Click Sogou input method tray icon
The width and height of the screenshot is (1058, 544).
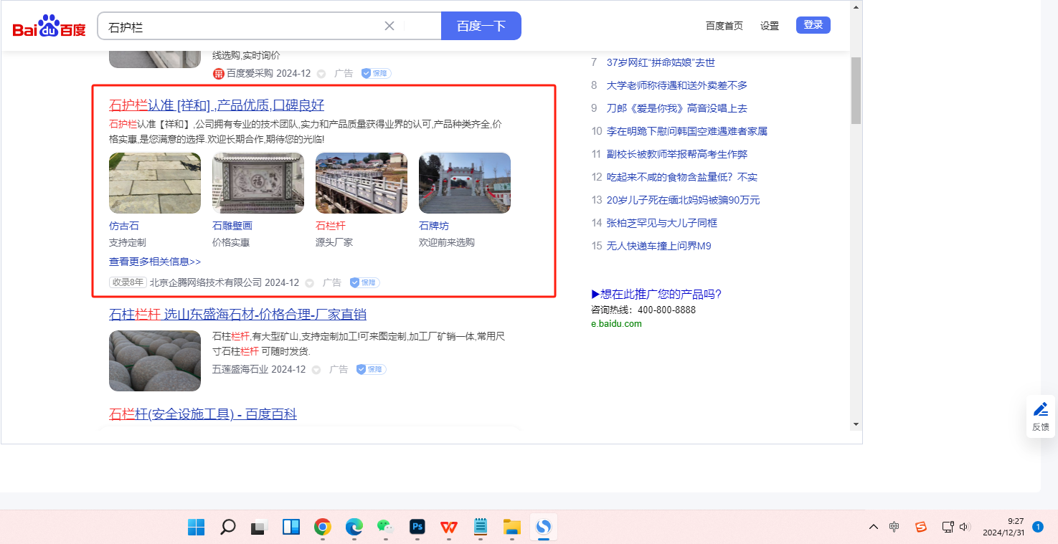pos(921,527)
